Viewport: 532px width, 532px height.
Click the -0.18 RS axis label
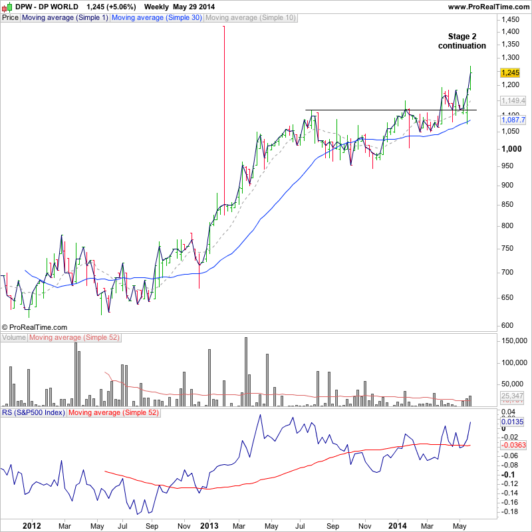[509, 511]
